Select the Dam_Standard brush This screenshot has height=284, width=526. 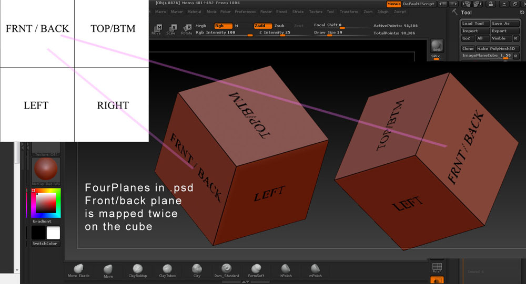coord(226,270)
